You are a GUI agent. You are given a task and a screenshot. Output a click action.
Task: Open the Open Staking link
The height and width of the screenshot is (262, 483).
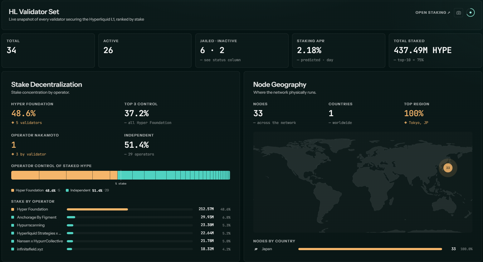click(x=433, y=12)
